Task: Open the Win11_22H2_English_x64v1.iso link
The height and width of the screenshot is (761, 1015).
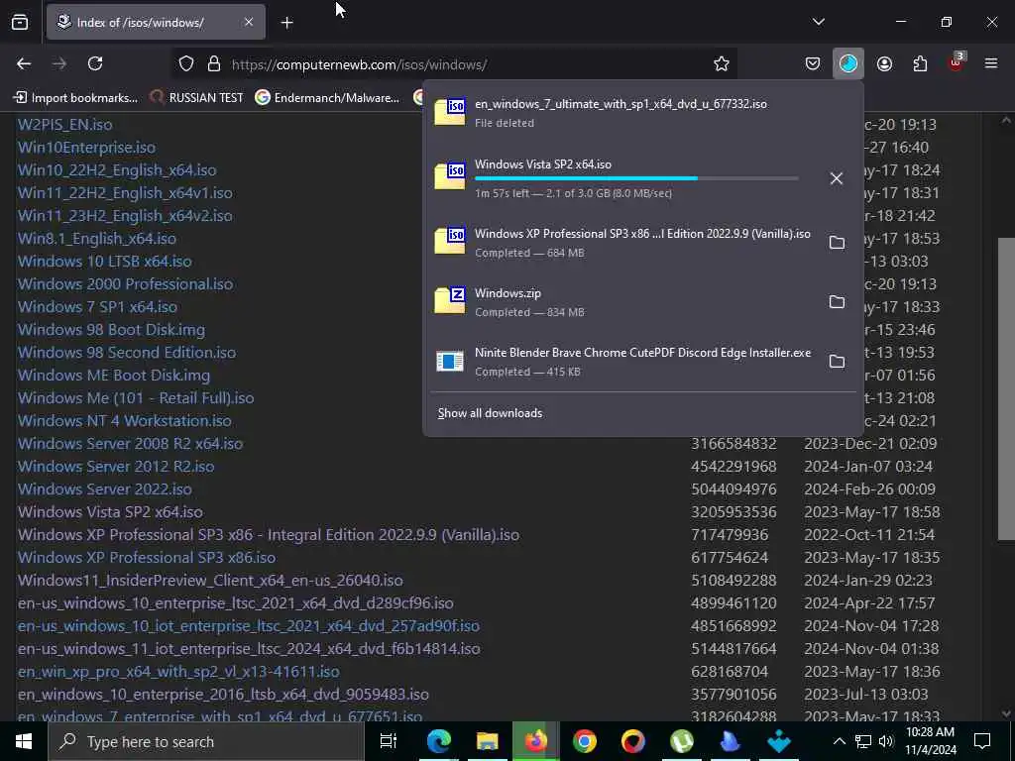Action: (x=125, y=193)
